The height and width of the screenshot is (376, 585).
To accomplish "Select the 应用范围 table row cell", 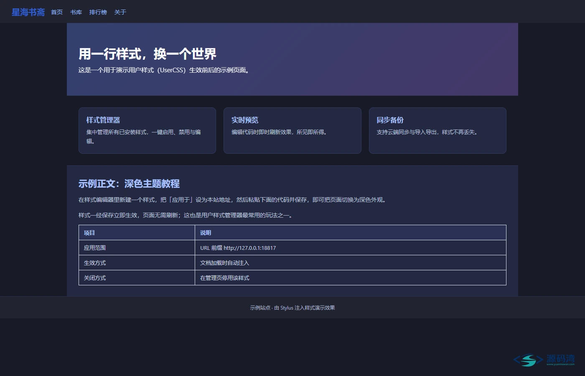I will click(x=137, y=248).
